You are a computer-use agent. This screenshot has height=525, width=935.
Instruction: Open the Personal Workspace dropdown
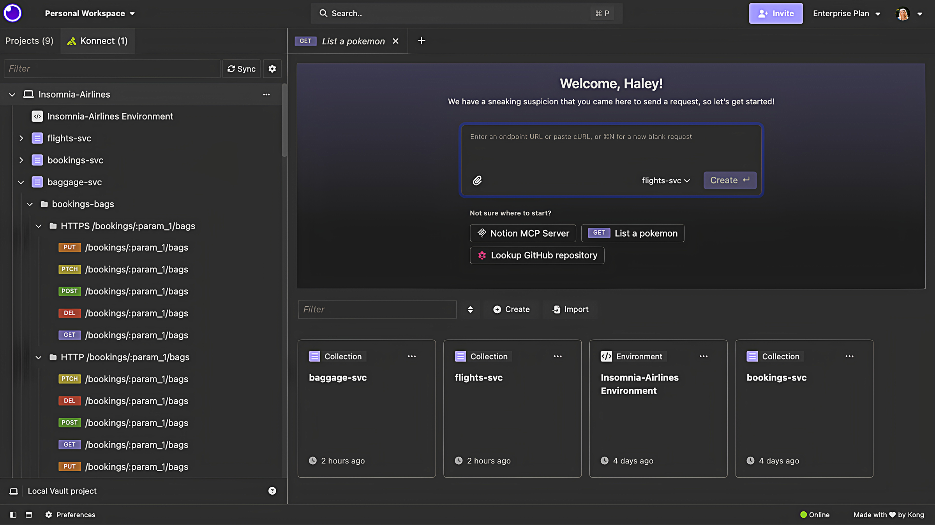click(x=90, y=14)
